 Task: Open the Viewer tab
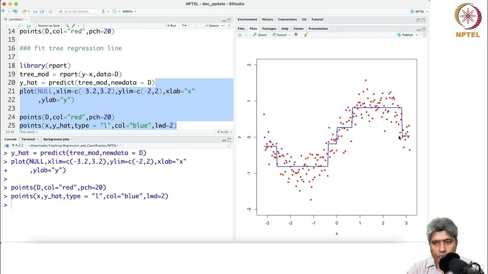click(299, 29)
